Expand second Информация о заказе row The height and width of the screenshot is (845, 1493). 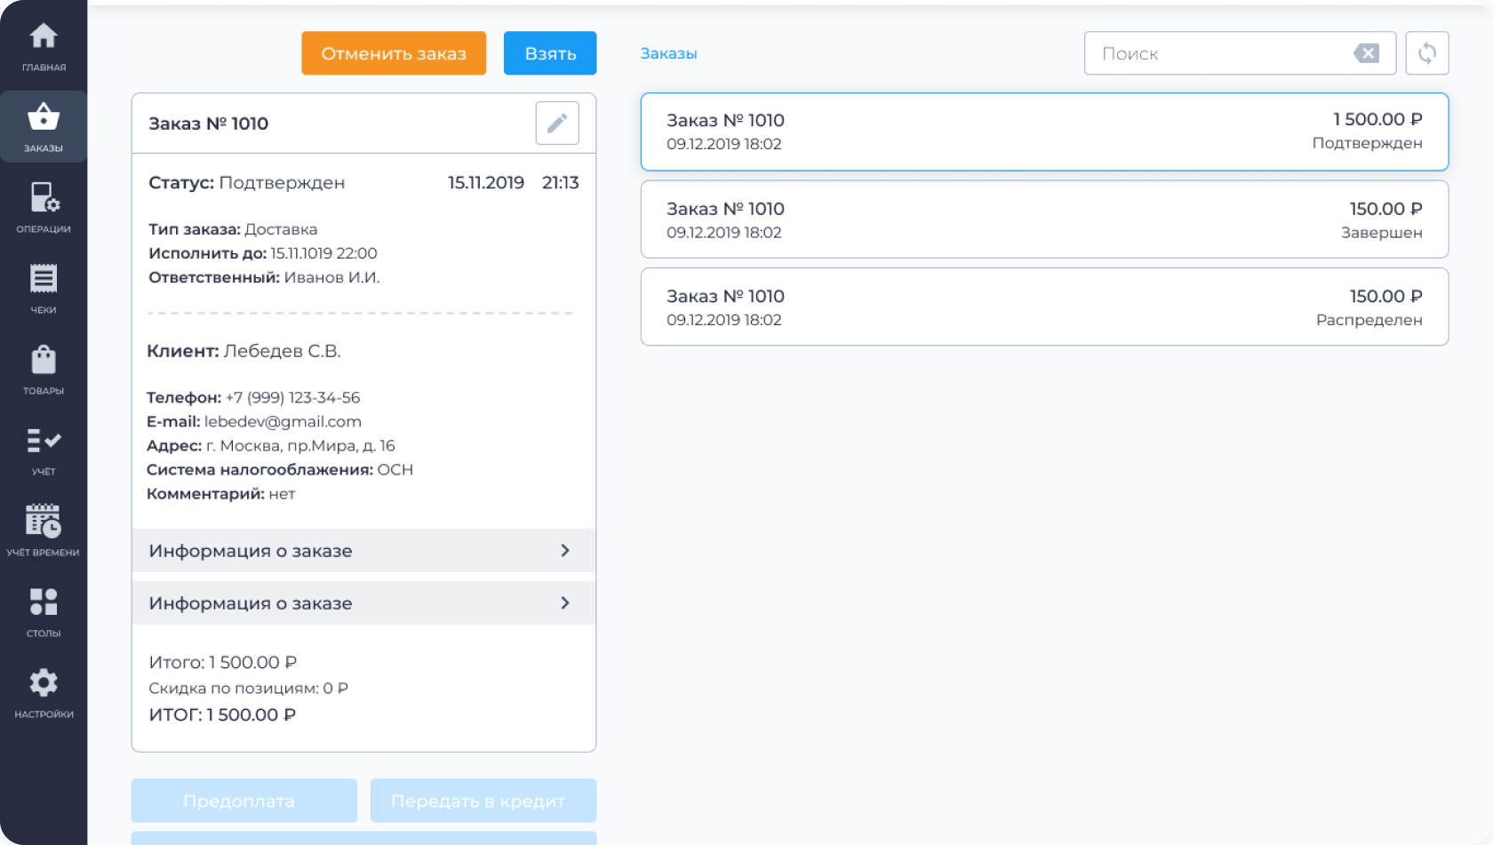(363, 603)
